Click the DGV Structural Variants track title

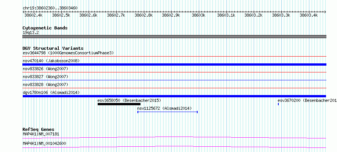point(53,48)
